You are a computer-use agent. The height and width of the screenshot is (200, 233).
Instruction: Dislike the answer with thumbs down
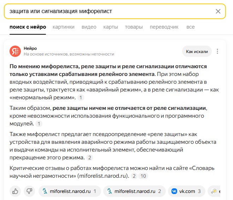29,191
